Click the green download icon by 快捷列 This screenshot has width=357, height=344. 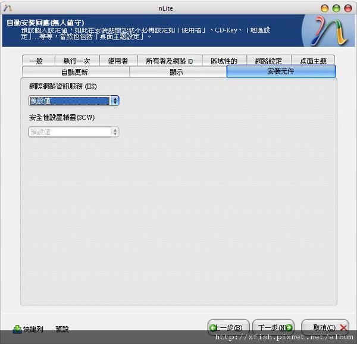pos(17,329)
